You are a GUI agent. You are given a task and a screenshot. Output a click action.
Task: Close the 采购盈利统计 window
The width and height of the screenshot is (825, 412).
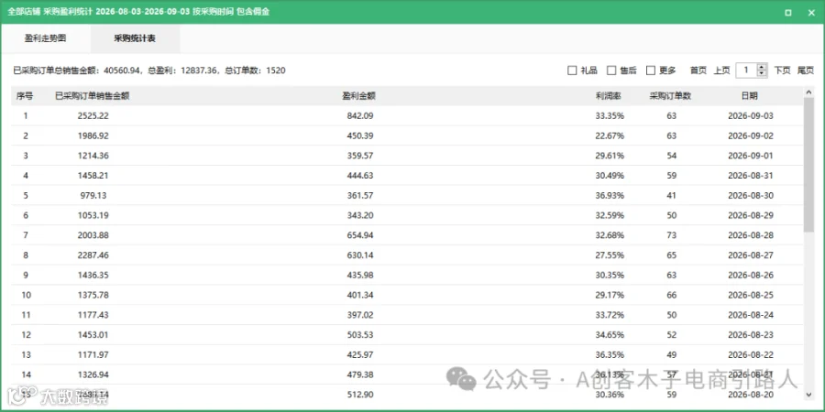tap(810, 13)
